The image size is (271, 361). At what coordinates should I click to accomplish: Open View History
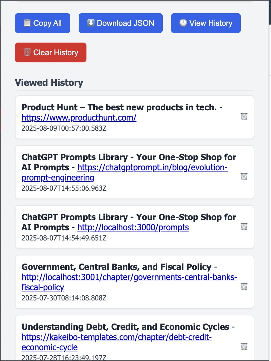pos(206,23)
